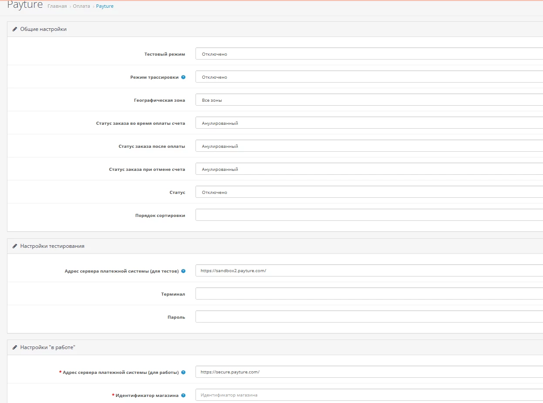The width and height of the screenshot is (543, 403).
Task: Click the test server address field
Action: [369, 270]
